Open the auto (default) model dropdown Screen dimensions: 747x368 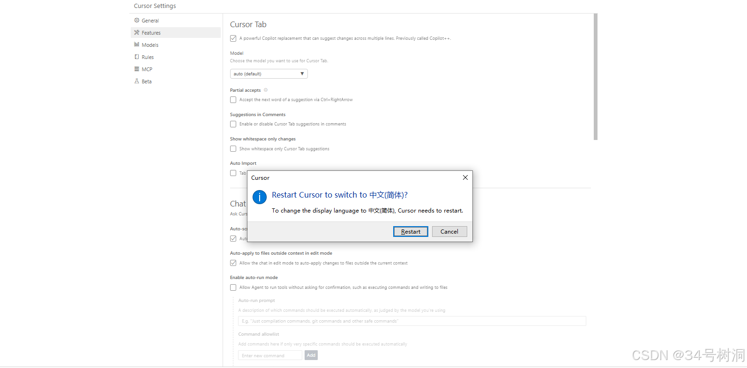pyautogui.click(x=269, y=74)
